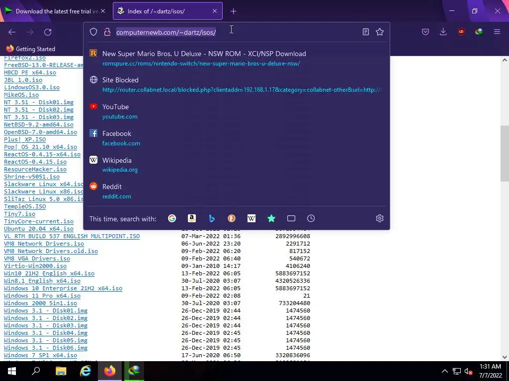Image resolution: width=509 pixels, height=381 pixels.
Task: Open the Windows Start menu
Action: pos(12,371)
